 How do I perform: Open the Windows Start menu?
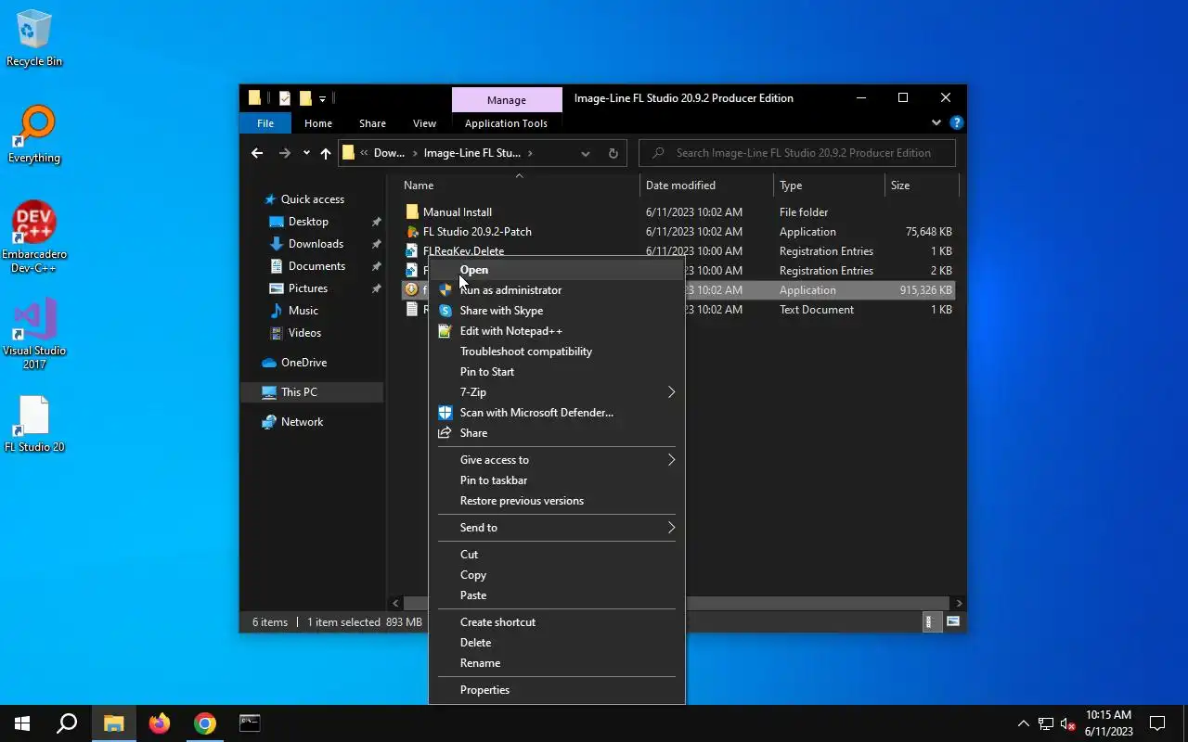[22, 723]
